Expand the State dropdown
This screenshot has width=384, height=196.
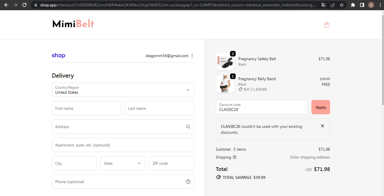123,163
